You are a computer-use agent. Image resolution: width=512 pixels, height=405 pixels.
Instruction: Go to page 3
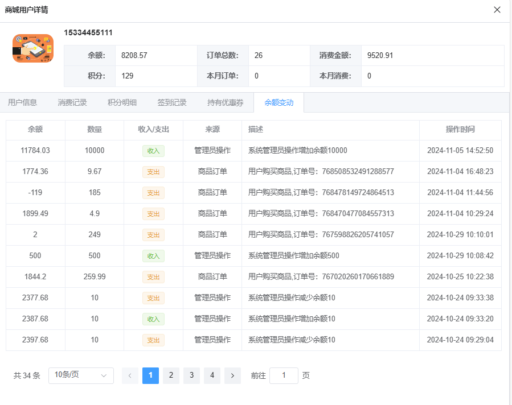coord(191,375)
